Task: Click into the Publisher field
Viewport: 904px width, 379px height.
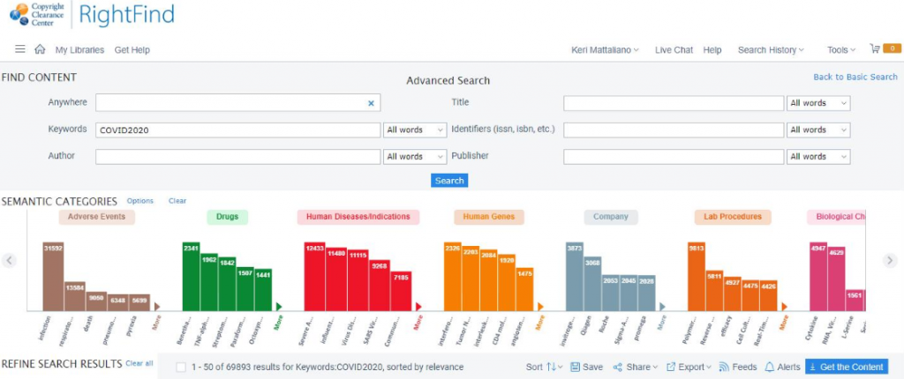Action: click(674, 156)
